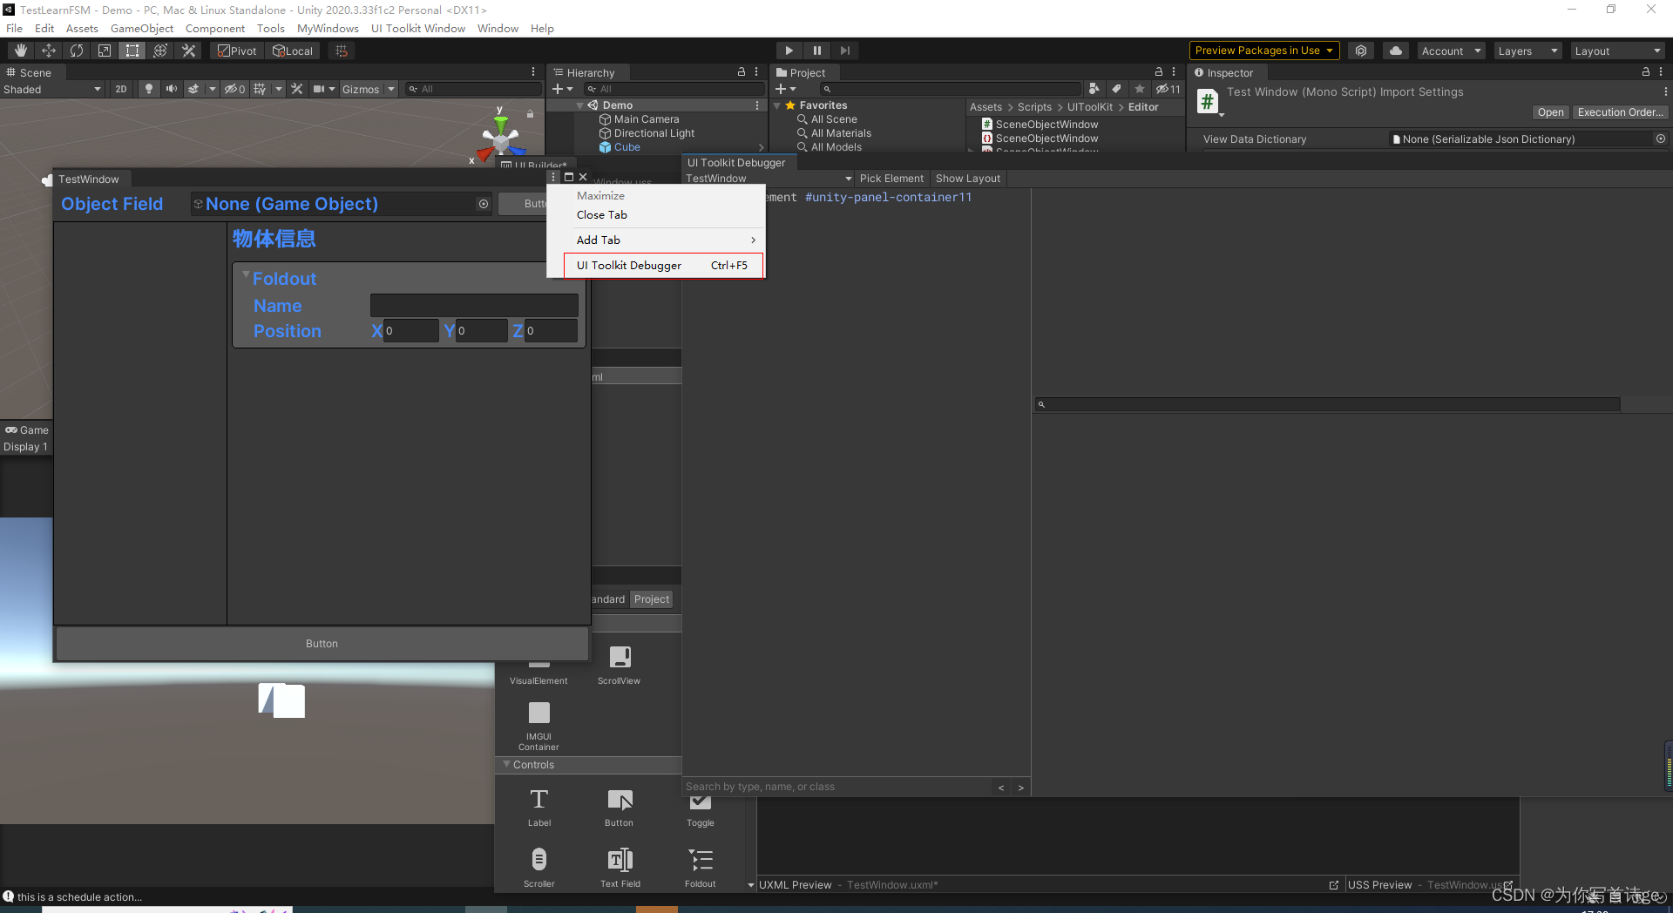This screenshot has width=1673, height=913.
Task: Toggle 2D scene view mode
Action: click(x=120, y=89)
